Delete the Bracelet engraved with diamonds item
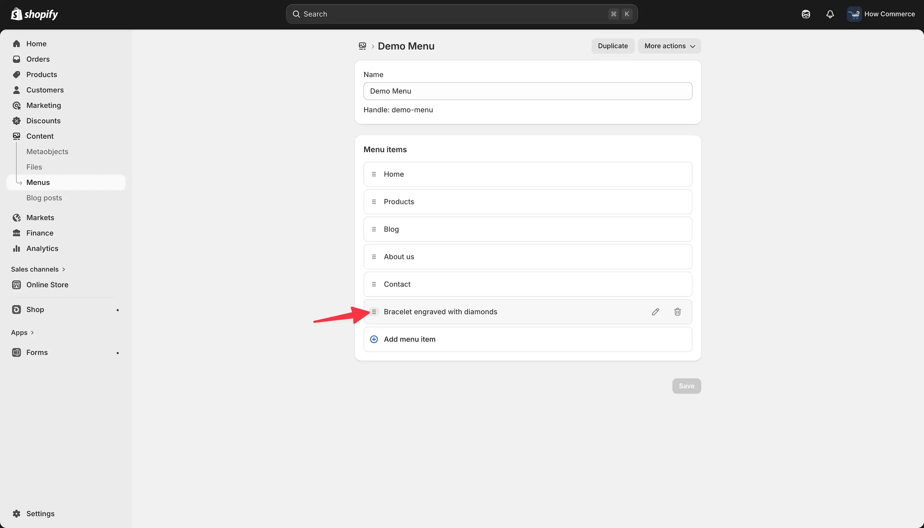Viewport: 924px width, 528px height. [x=677, y=312]
